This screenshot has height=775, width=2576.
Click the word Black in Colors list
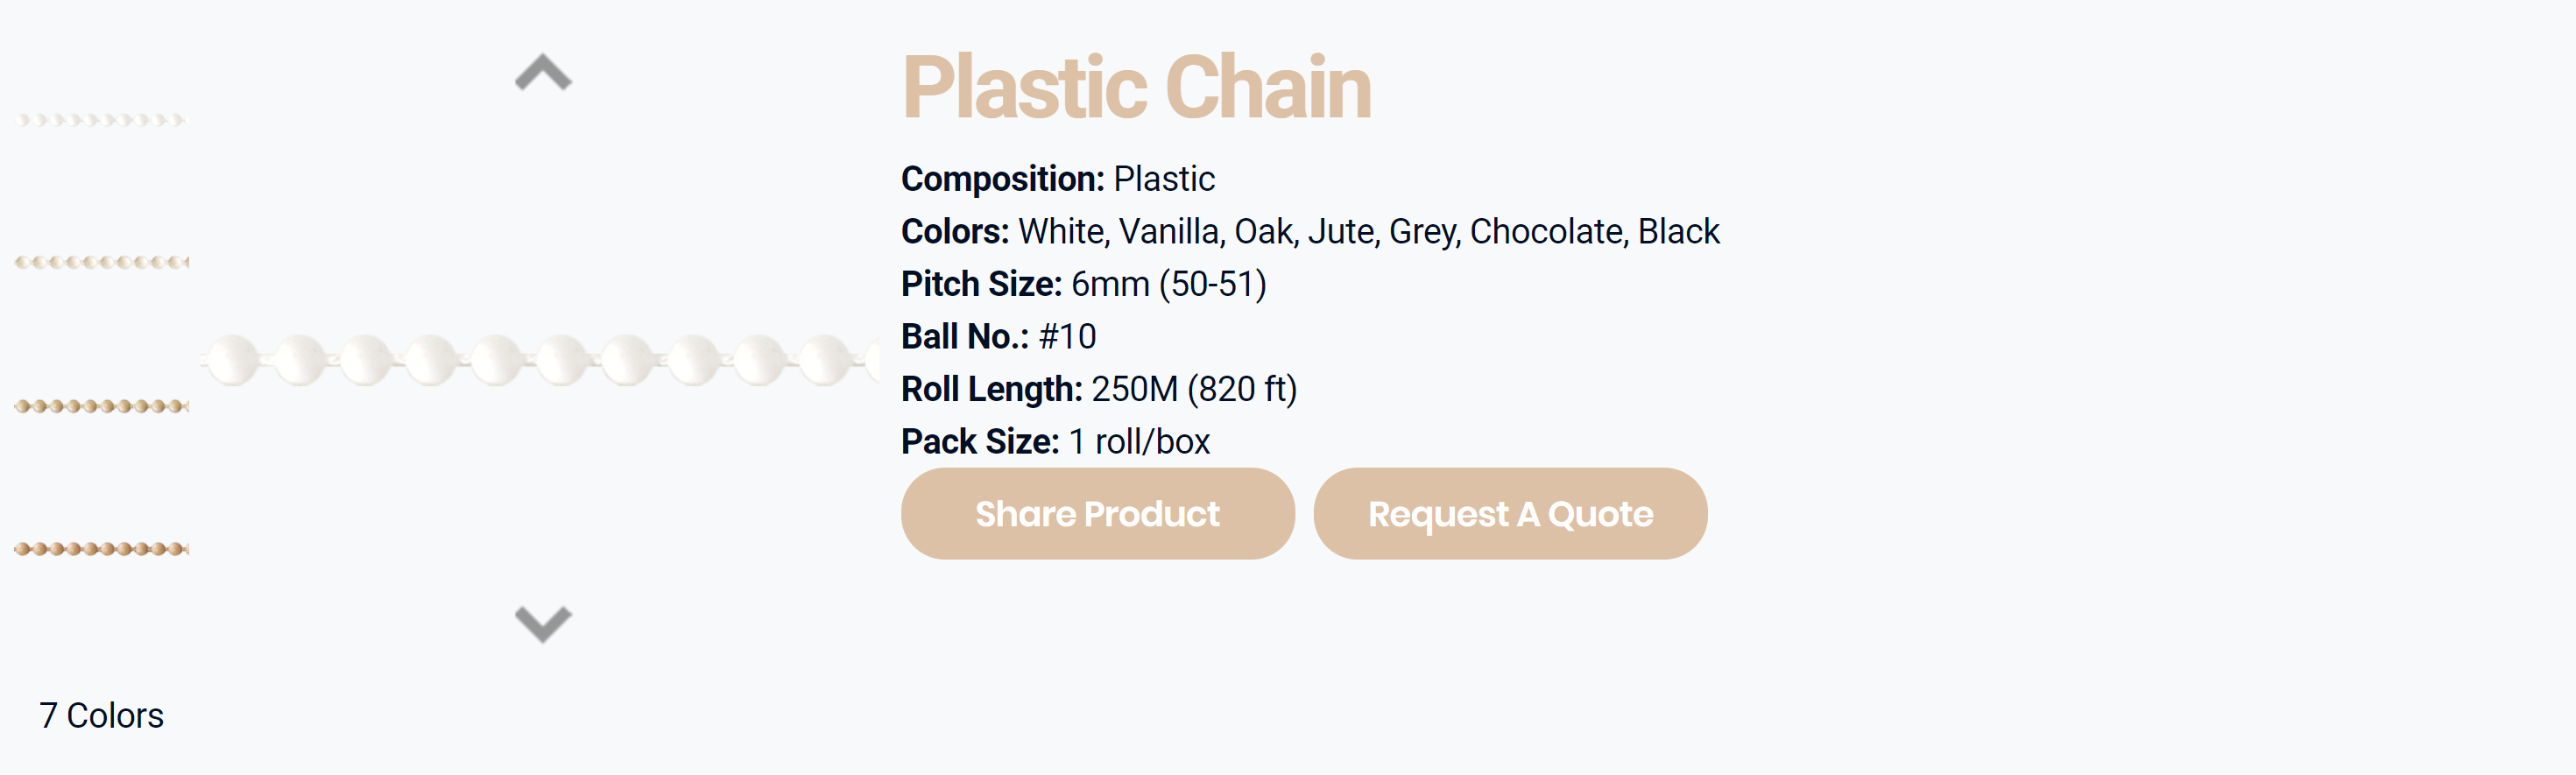coord(1678,231)
